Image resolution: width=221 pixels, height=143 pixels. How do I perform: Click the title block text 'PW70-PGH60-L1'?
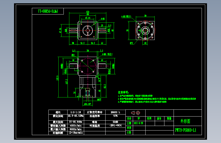point(186,130)
